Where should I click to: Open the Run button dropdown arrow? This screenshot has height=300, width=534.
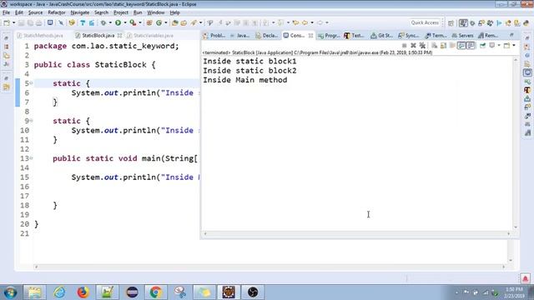point(125,22)
